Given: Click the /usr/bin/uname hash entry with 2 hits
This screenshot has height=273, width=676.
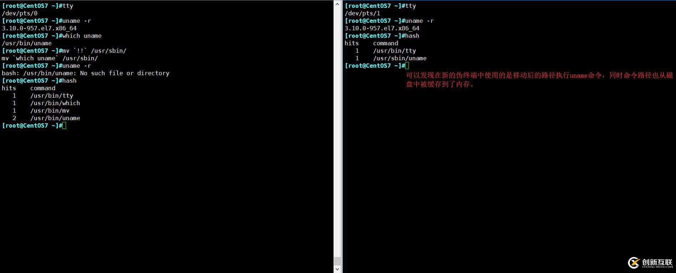Looking at the screenshot, I should (46, 118).
